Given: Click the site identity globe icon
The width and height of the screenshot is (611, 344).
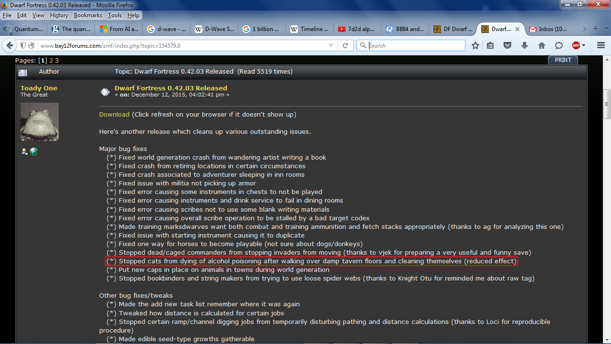Looking at the screenshot, I should [32, 45].
